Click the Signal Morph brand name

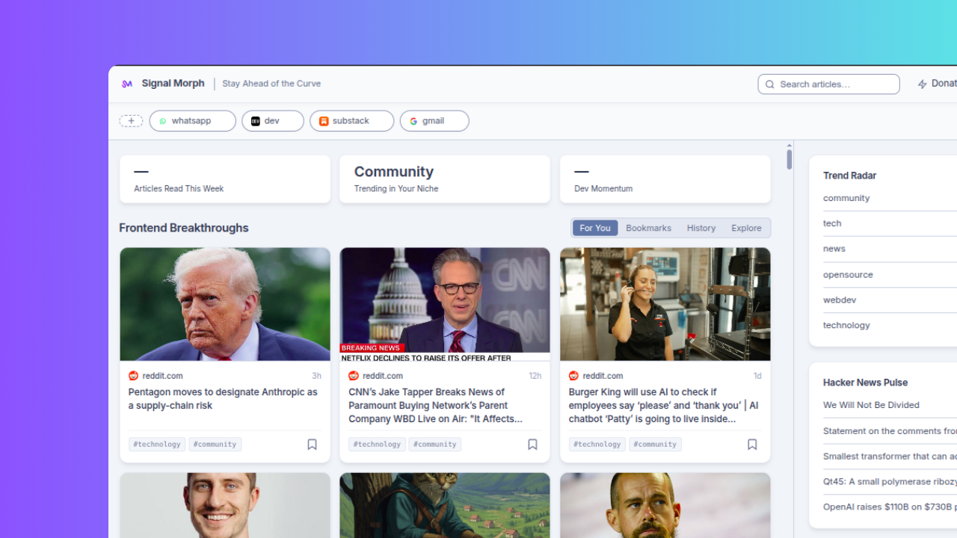tap(173, 84)
